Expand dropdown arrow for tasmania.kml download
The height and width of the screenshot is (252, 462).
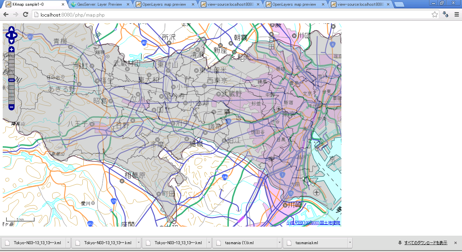point(350,243)
